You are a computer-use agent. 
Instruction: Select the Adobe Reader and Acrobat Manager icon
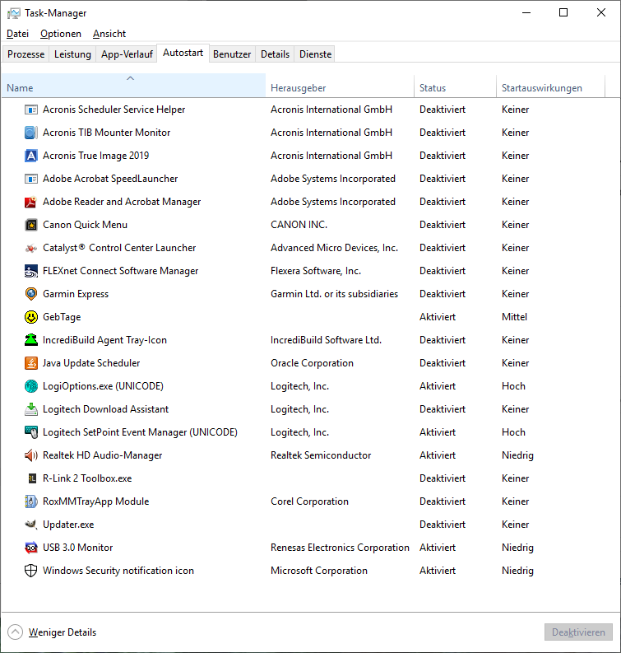point(30,202)
